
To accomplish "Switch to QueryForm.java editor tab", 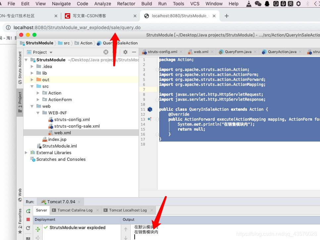I will coord(238,52).
